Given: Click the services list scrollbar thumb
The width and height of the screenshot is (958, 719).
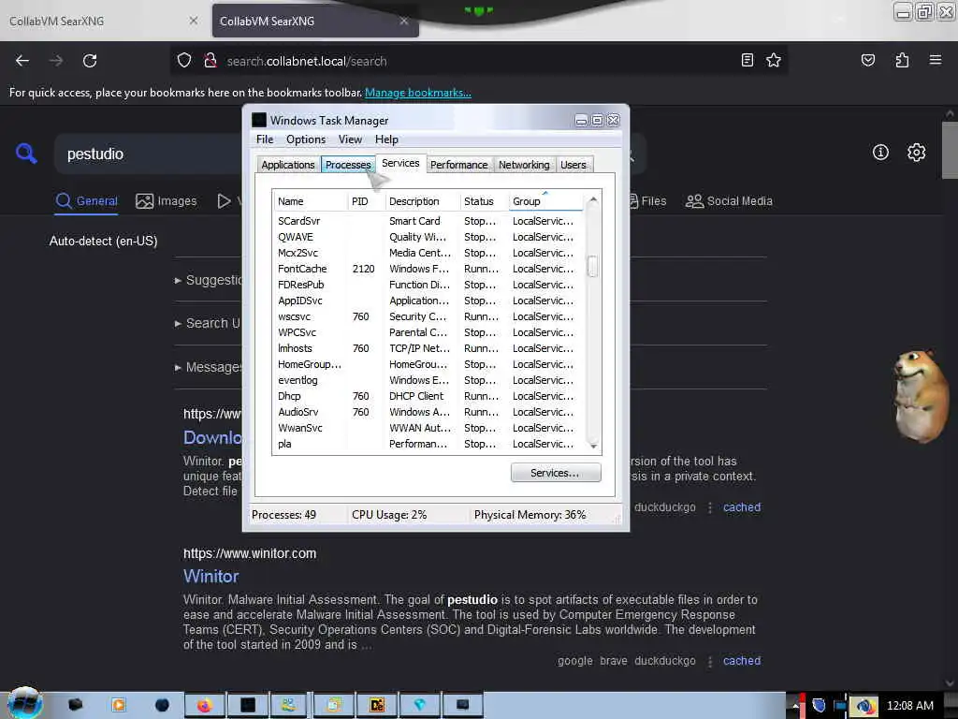Looking at the screenshot, I should click(592, 267).
